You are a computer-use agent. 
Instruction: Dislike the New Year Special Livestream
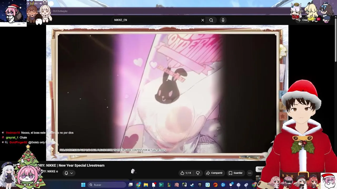coord(198,173)
